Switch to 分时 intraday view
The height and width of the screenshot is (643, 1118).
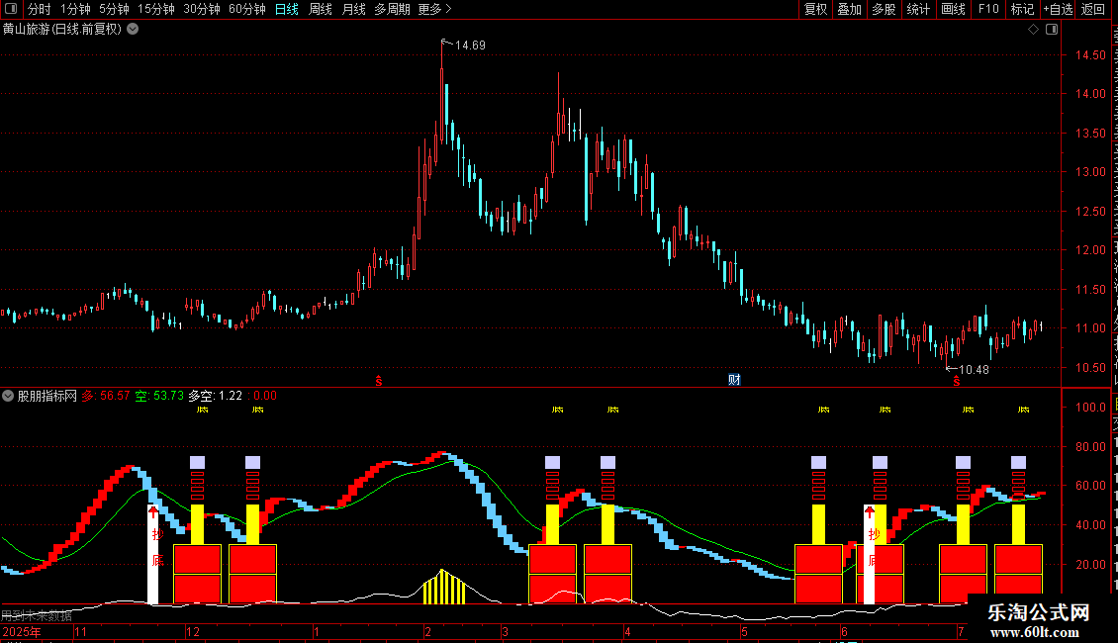point(40,9)
